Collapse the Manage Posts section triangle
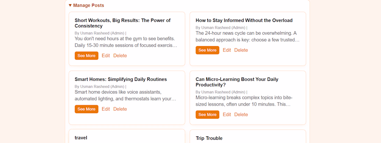Image resolution: width=381 pixels, height=143 pixels. 70,5
